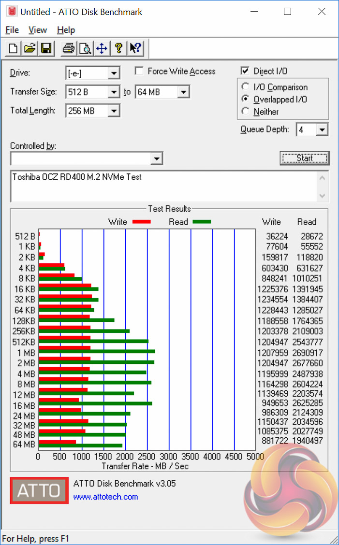Image resolution: width=339 pixels, height=545 pixels.
Task: Click the four-arrow move toolbar icon
Action: 101,48
